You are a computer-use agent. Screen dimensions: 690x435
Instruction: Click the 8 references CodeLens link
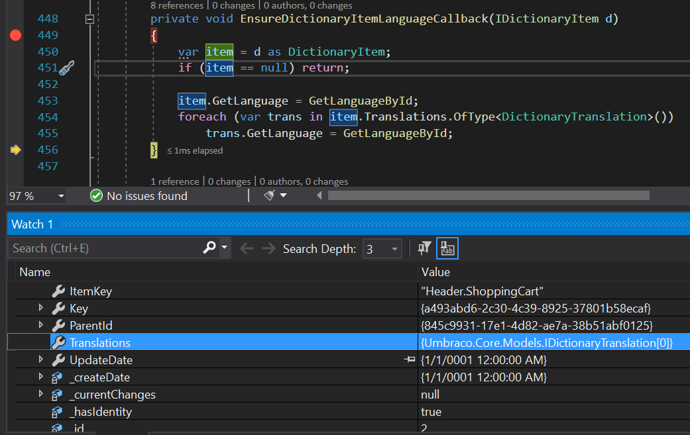coord(177,5)
